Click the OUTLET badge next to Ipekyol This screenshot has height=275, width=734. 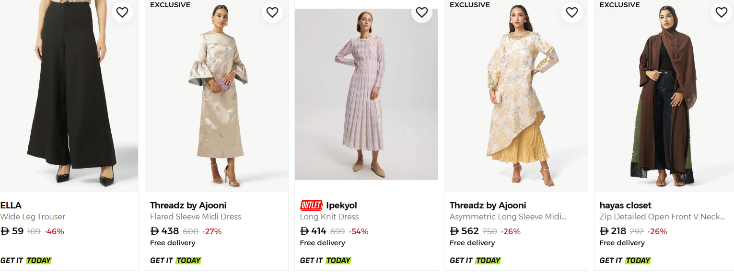311,206
